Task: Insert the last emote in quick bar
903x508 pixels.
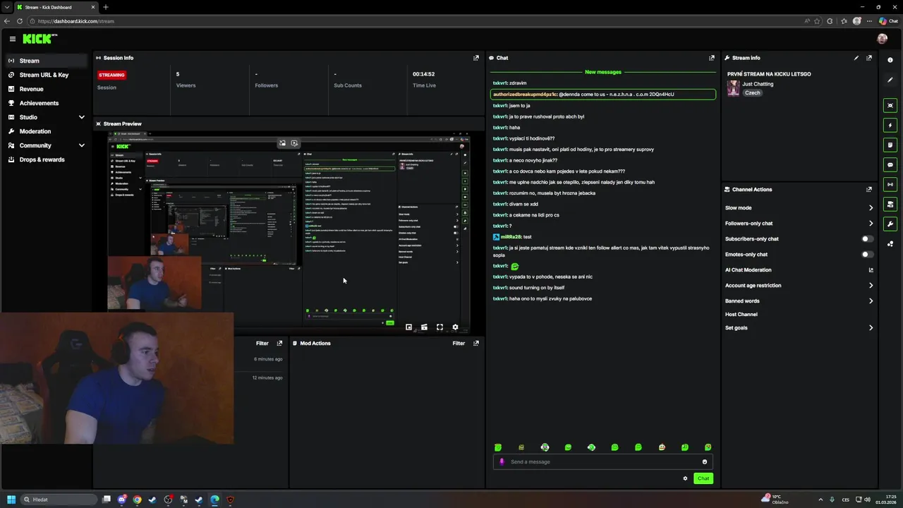Action: pos(708,447)
